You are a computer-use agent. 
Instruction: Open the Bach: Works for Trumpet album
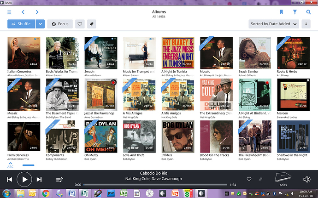coord(62,53)
